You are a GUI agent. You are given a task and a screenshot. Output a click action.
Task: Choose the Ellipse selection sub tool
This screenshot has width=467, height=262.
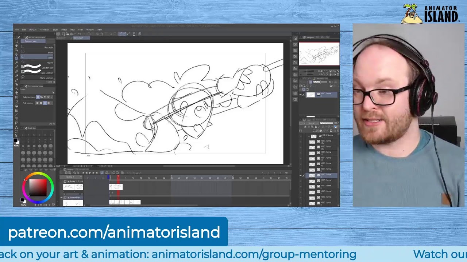[x=37, y=52]
